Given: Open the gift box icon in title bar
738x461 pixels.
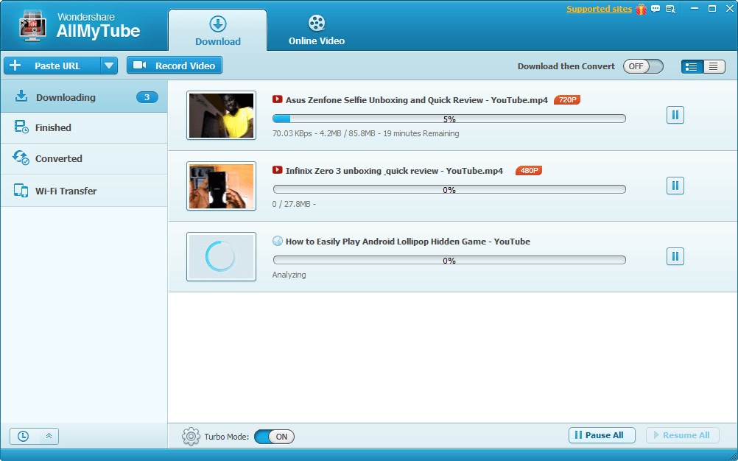Looking at the screenshot, I should (x=641, y=9).
